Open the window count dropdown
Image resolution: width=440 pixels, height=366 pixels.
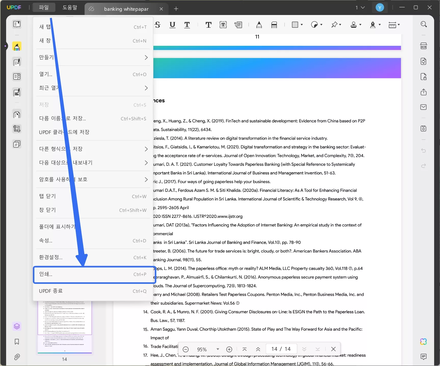point(360,8)
